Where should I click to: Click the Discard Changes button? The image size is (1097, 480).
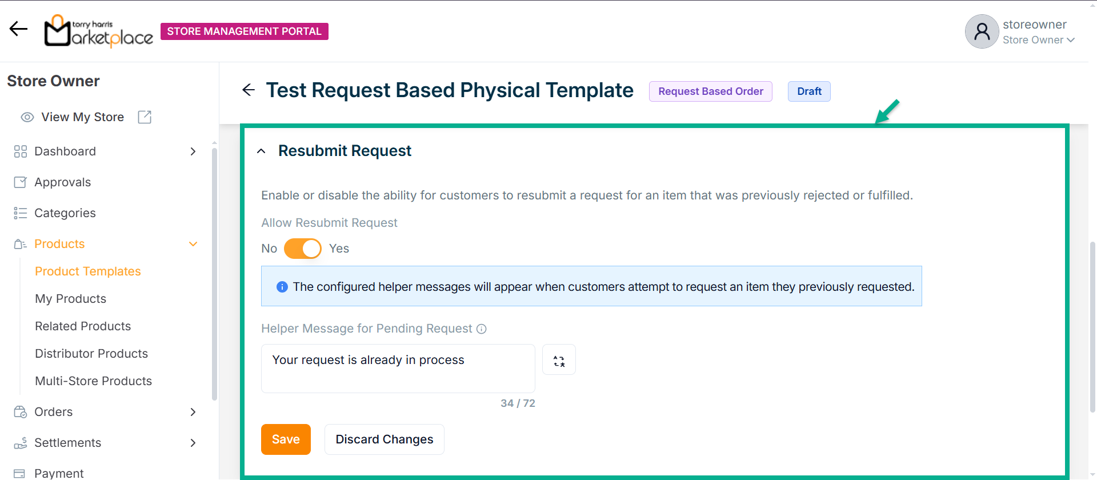(384, 439)
